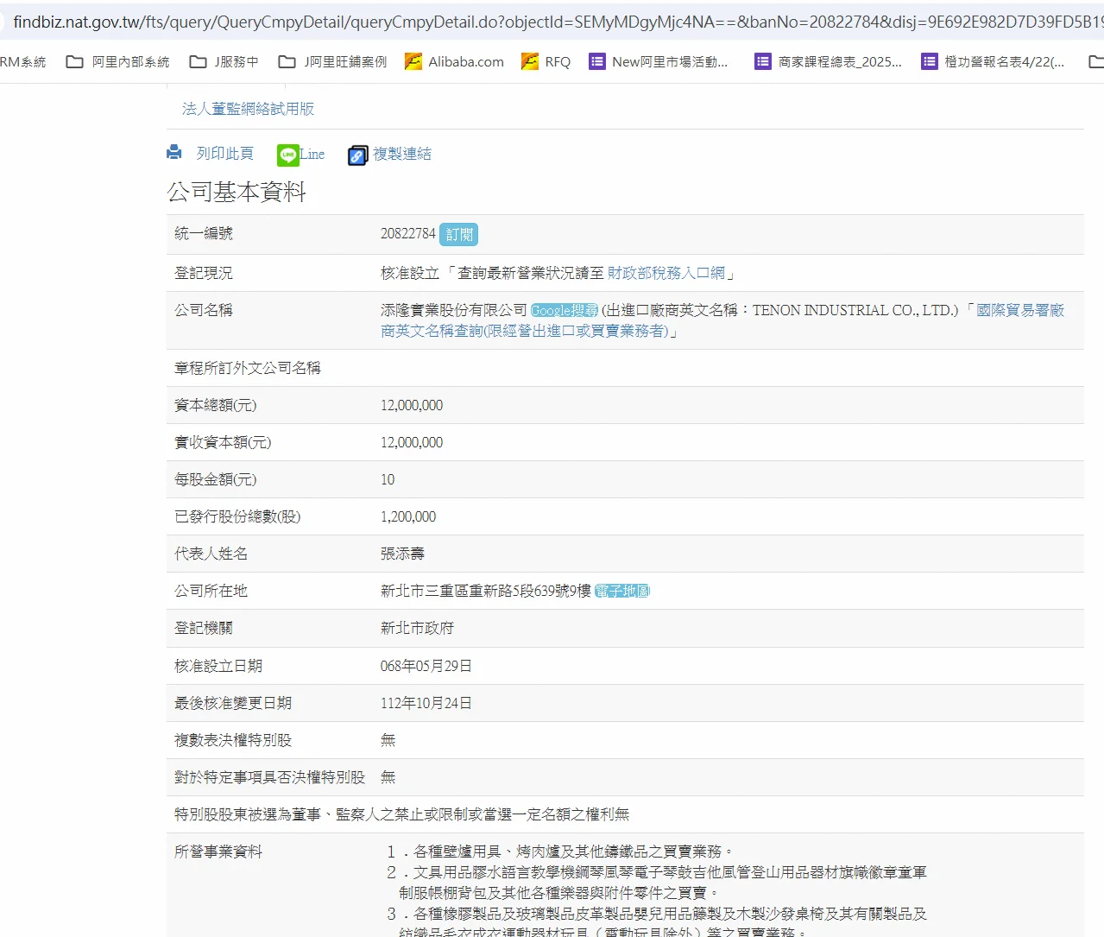
Task: Click the 複製連結 copy link icon
Action: [x=357, y=155]
